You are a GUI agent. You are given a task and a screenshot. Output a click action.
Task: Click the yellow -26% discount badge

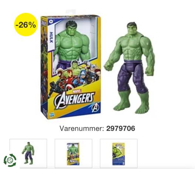click(x=26, y=25)
